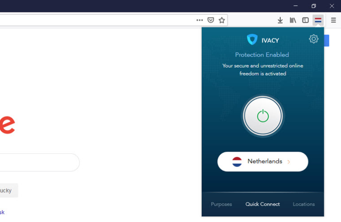Click the I'm Feeling Lucky button
Viewport: 341px width, 222px height.
point(9,190)
